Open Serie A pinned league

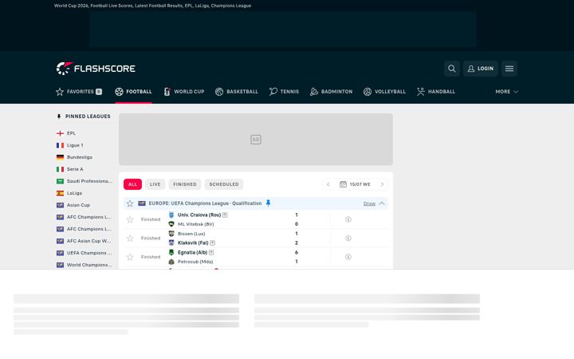click(x=75, y=169)
